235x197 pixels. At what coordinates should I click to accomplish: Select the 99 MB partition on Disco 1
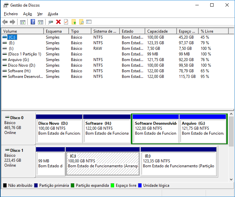tap(50, 161)
